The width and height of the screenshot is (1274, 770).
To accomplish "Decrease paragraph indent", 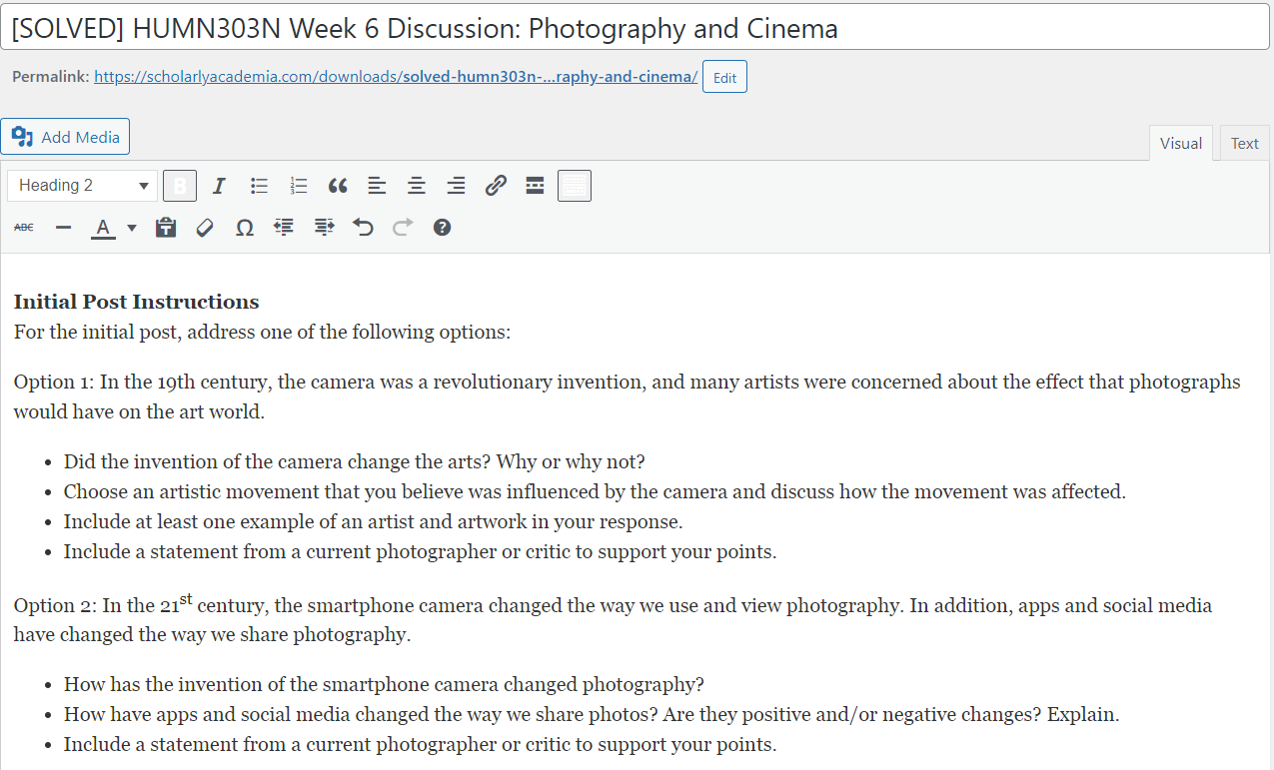I will (x=284, y=228).
